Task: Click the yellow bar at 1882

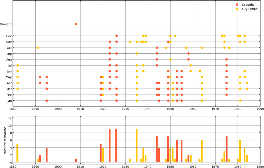Action: (18, 153)
